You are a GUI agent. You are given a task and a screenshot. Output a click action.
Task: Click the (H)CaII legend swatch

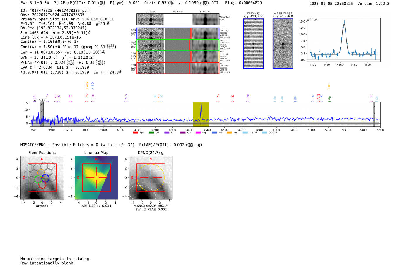[264, 133]
